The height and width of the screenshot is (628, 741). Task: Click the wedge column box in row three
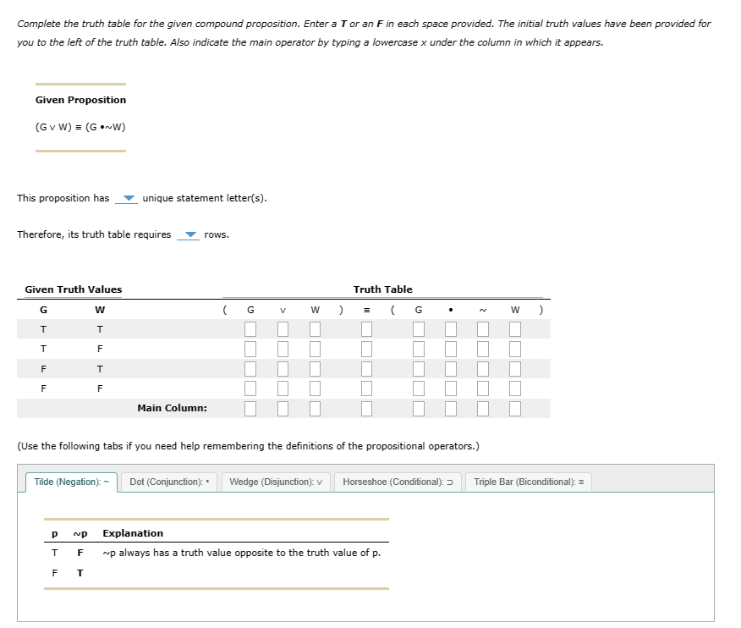[283, 367]
